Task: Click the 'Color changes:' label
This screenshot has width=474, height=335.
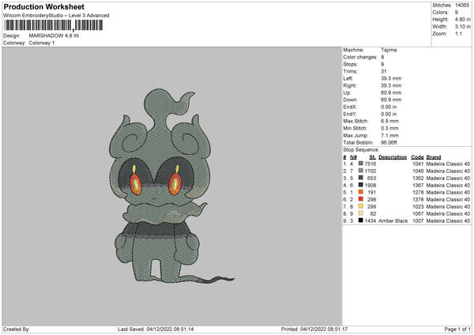Action: click(360, 57)
